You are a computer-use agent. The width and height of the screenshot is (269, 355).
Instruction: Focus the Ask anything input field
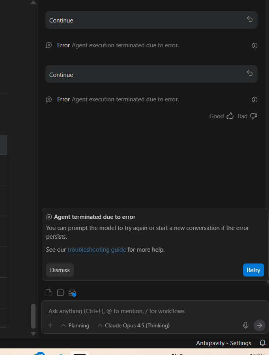point(155,311)
